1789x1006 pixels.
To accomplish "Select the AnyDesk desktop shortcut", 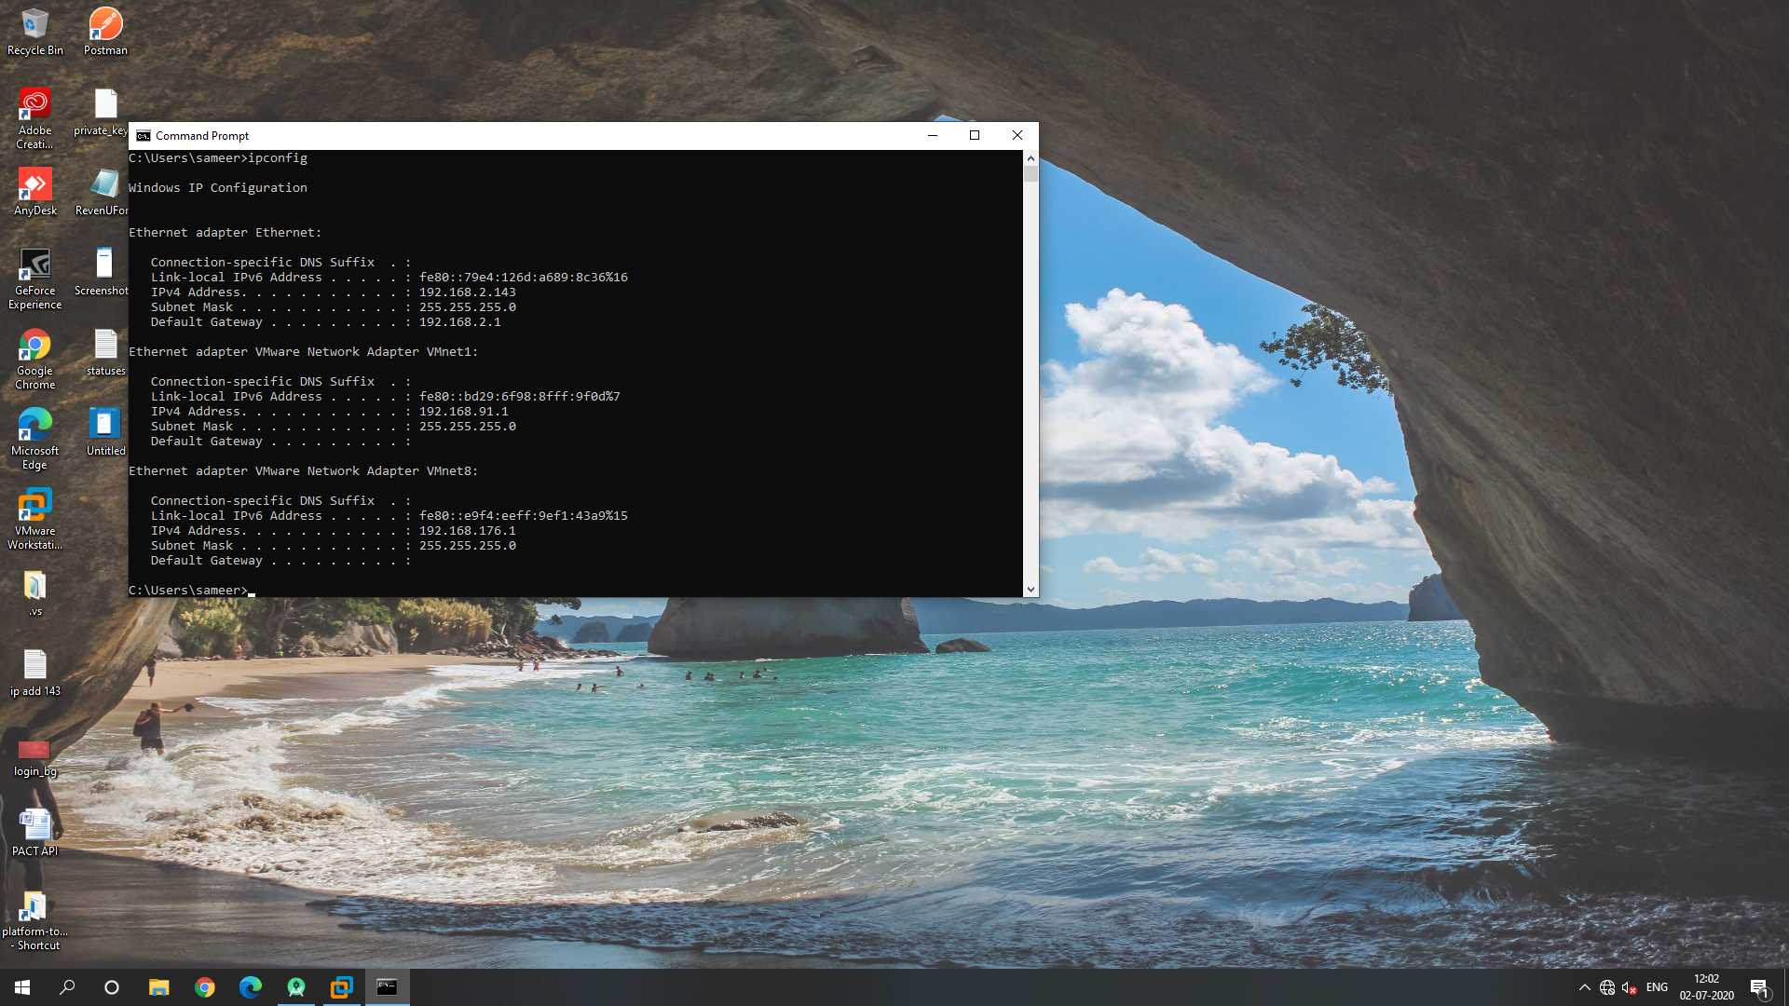I will click(34, 192).
